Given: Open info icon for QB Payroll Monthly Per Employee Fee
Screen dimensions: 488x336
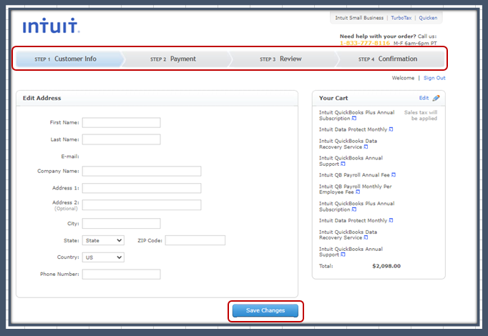Looking at the screenshot, I should coord(358,192).
